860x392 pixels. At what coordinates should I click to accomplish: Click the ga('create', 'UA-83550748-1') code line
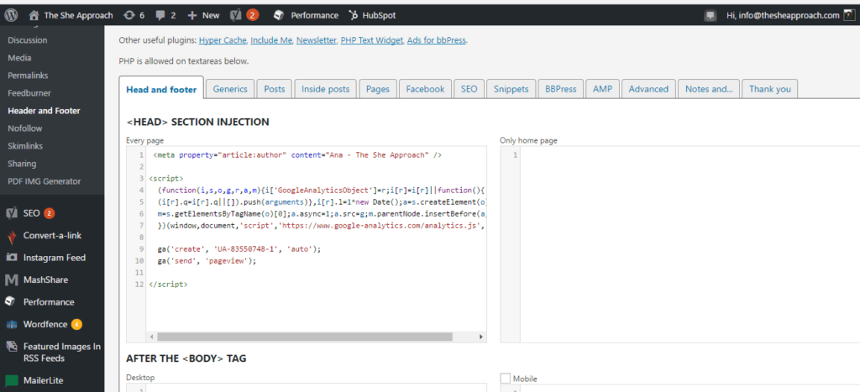[239, 249]
